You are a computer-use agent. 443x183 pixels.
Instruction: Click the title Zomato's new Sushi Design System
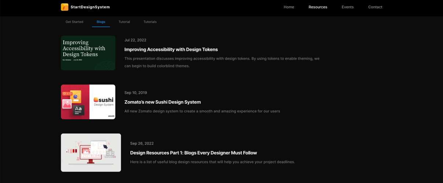click(x=163, y=102)
